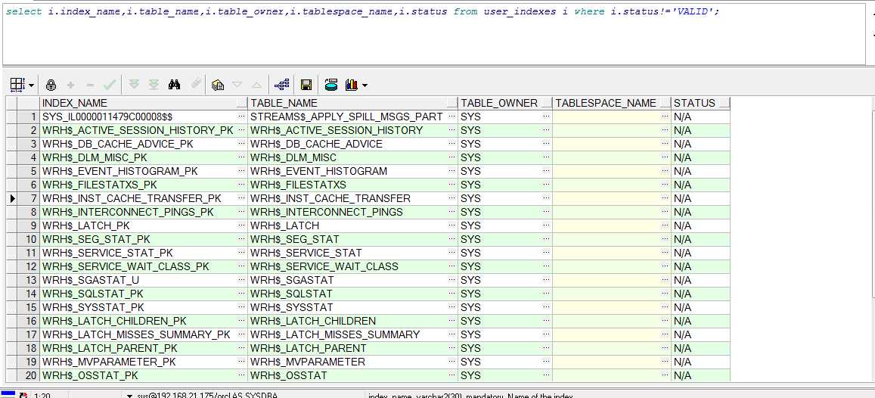Open connection dropdown arrow in status bar
Viewport: 875px width, 398px height.
pos(129,395)
